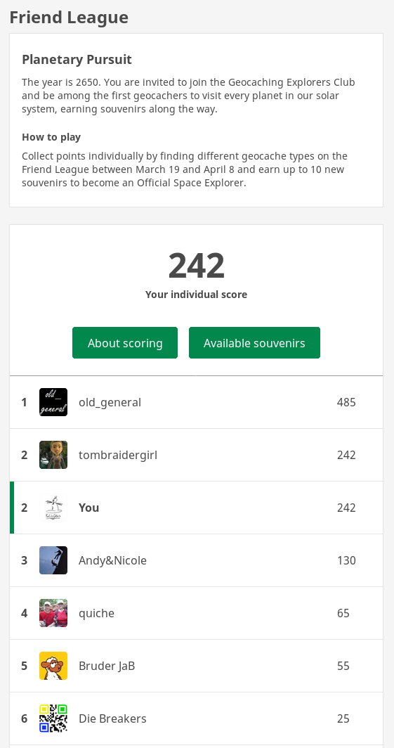Select your own profile avatar icon

click(53, 508)
